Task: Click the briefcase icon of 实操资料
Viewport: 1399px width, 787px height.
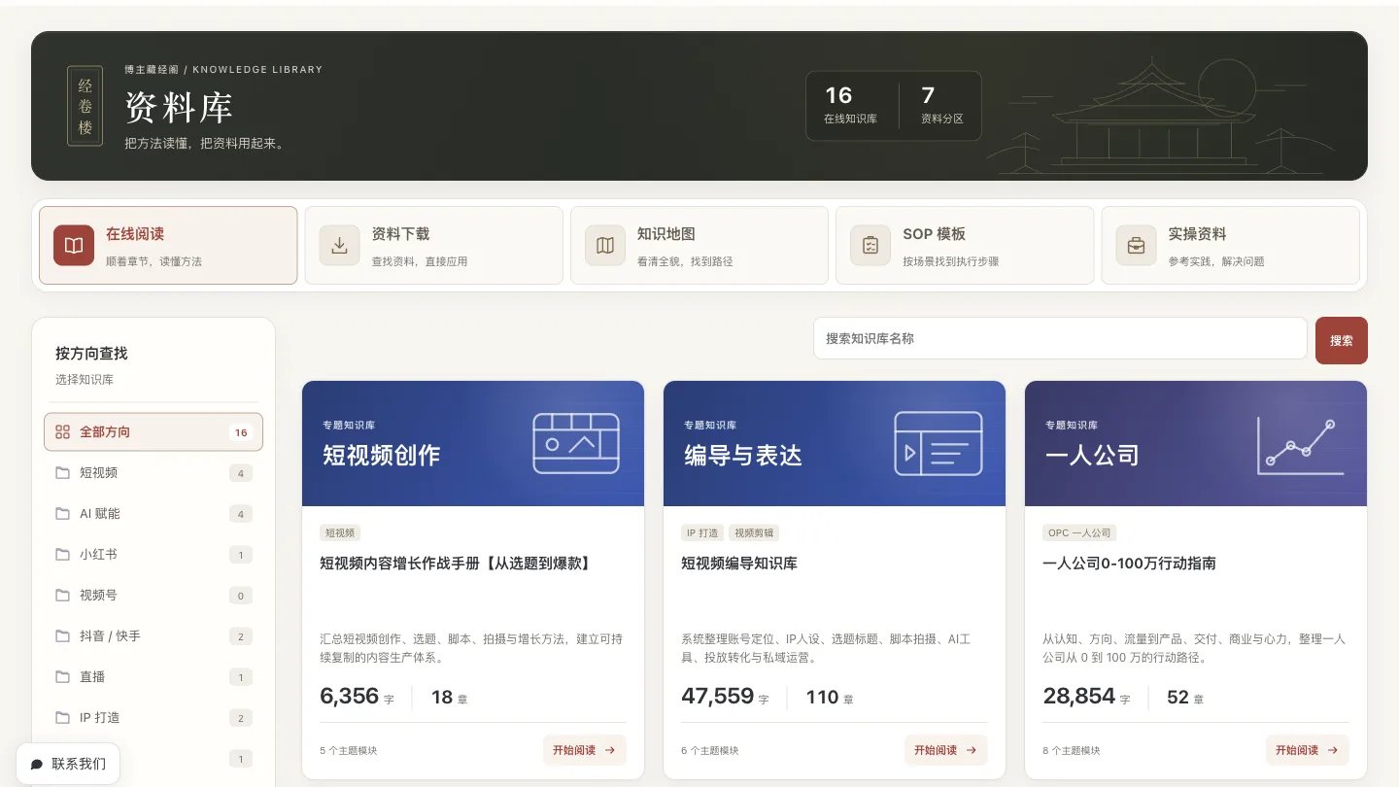Action: 1136,245
